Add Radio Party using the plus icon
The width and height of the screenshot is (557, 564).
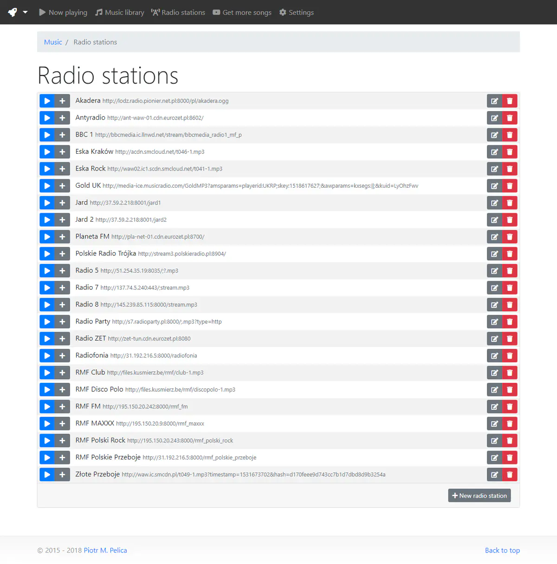(62, 322)
